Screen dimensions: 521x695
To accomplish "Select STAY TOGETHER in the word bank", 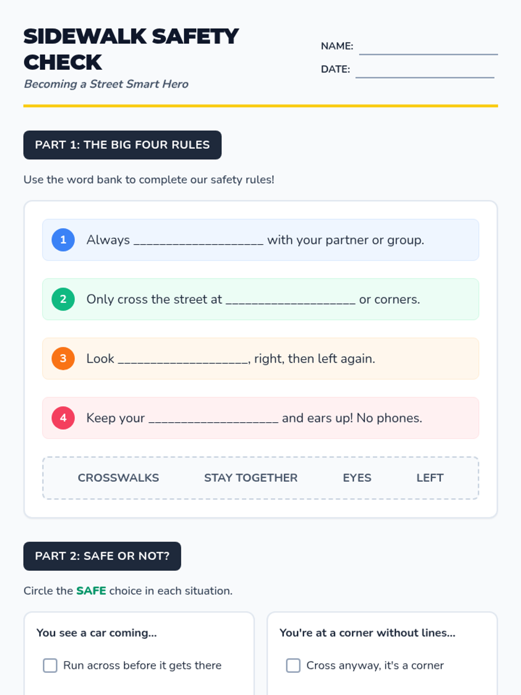I will 251,478.
